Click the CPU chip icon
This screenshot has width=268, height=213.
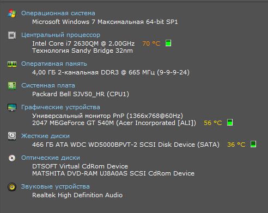(x=12, y=35)
